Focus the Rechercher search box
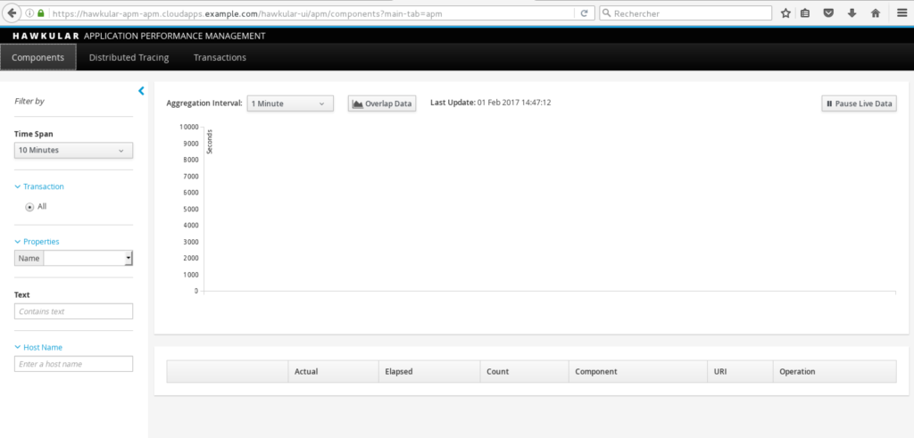914x438 pixels. pyautogui.click(x=685, y=12)
